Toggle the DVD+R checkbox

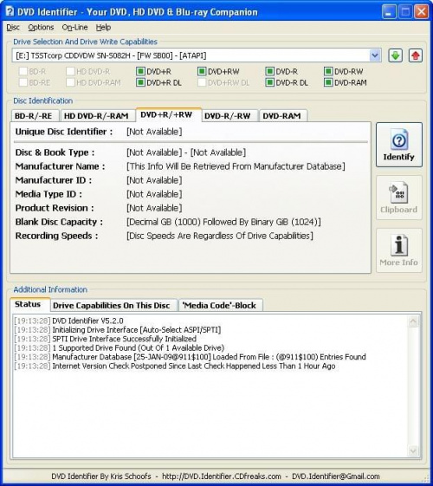[x=140, y=71]
